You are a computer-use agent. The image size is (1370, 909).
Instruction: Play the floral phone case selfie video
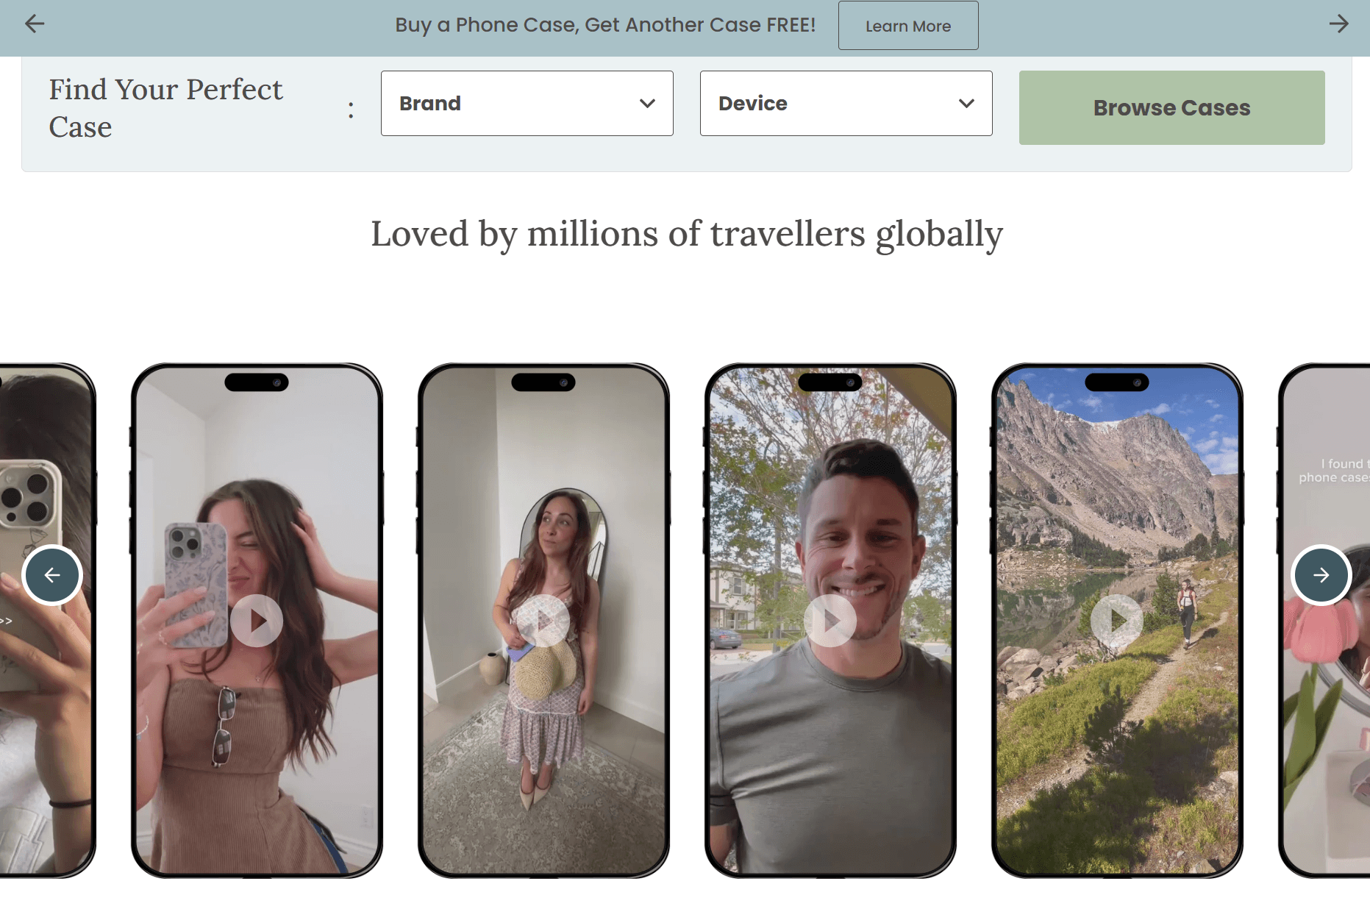[257, 621]
